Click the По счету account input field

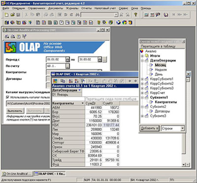56,66
